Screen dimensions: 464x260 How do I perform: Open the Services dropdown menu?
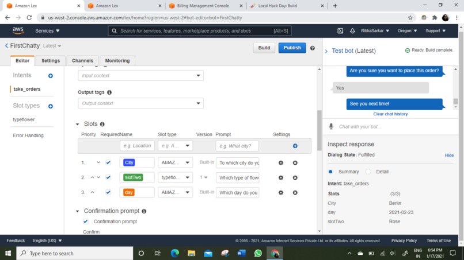click(x=47, y=30)
